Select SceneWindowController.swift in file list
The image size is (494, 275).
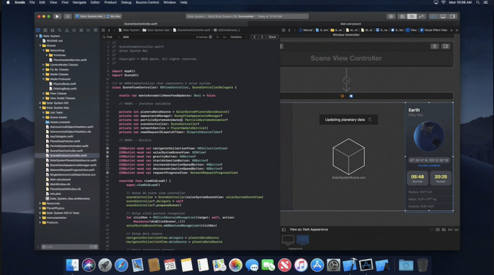(68, 155)
